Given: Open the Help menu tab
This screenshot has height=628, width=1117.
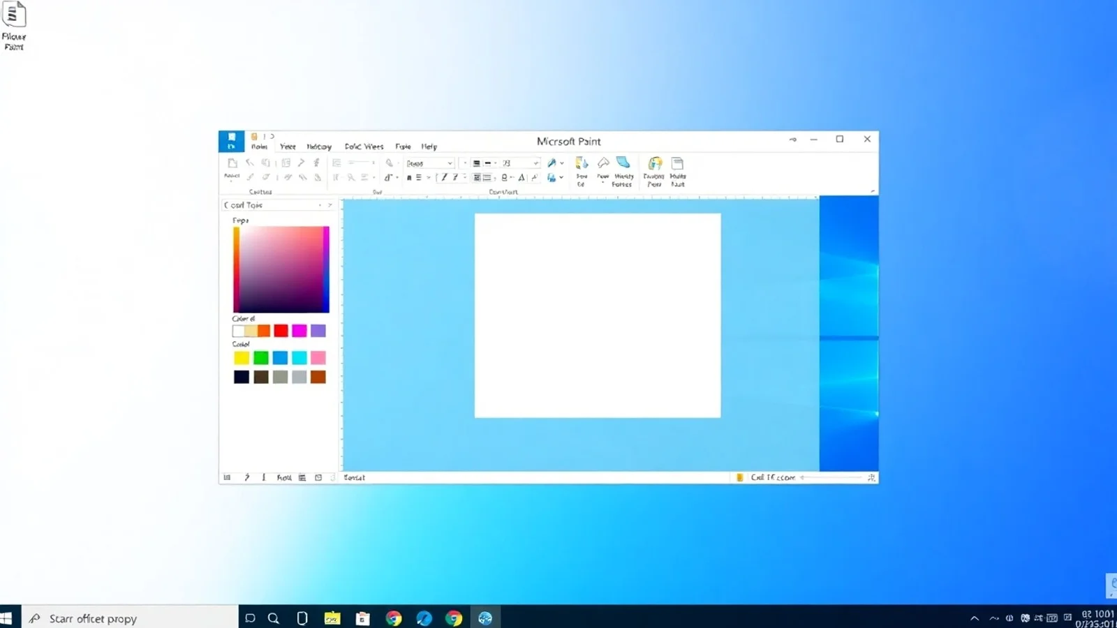Looking at the screenshot, I should pos(429,147).
